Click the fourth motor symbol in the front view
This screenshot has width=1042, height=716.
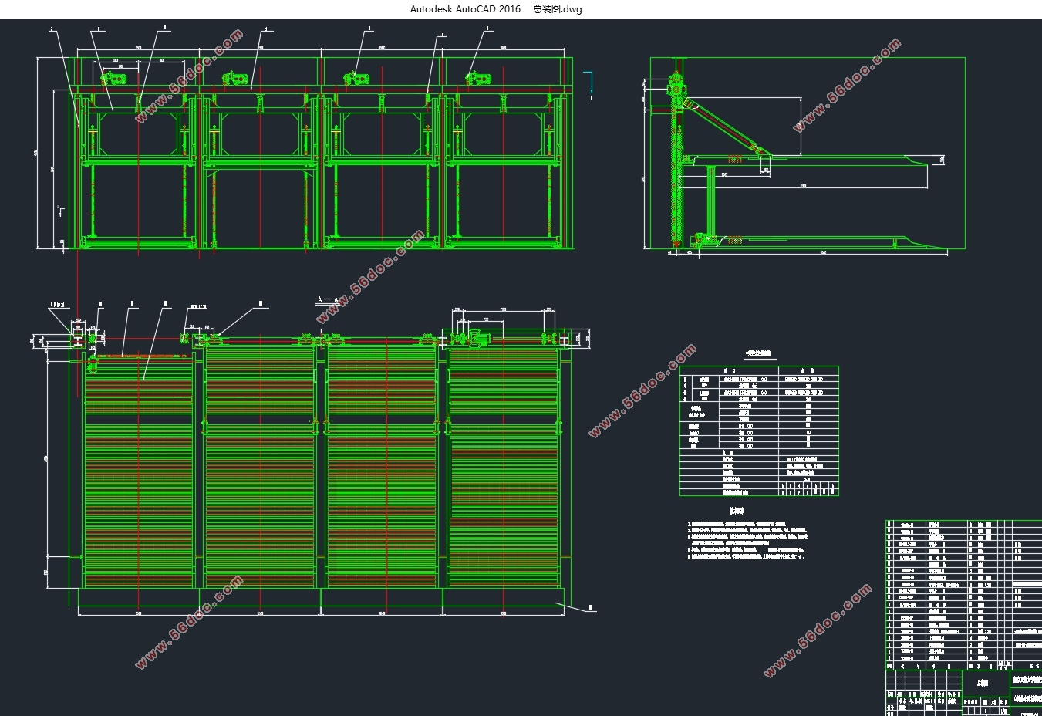pos(477,78)
